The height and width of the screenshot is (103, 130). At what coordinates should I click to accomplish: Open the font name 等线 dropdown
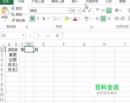[x=68, y=11]
